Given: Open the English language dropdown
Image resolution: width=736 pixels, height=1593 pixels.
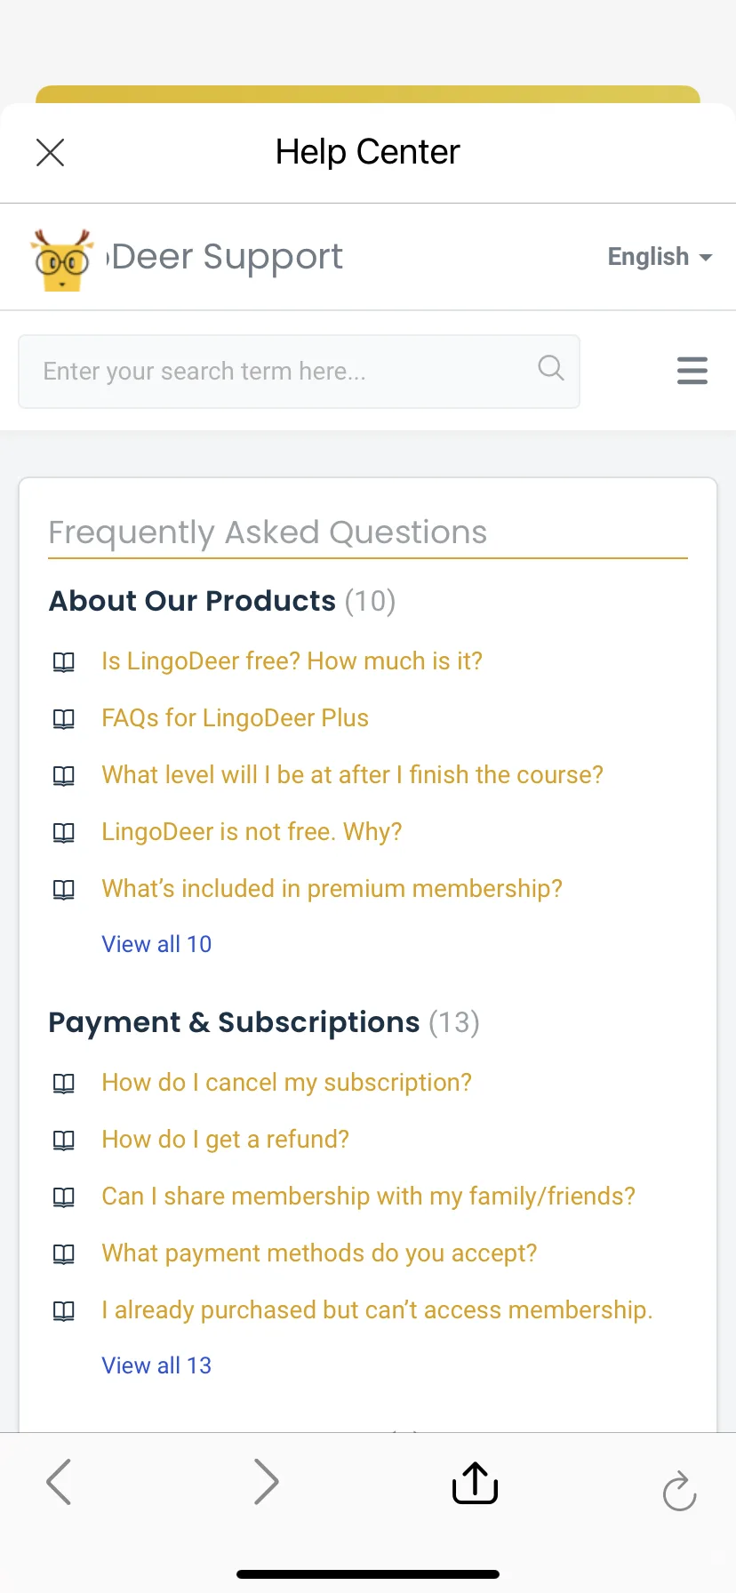Looking at the screenshot, I should coord(660,257).
